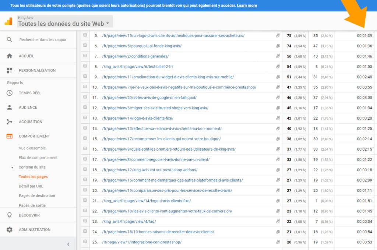The width and height of the screenshot is (377, 250).
Task: Tick the checkbox for row 25 integrazione
Action: tap(85, 242)
